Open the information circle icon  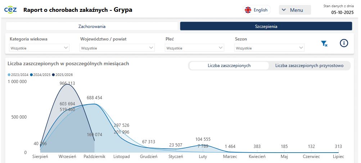[344, 43]
